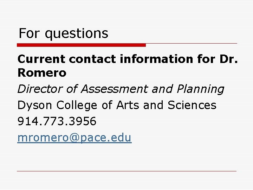Click the word 'Arts' in the college name
This screenshot has height=190, width=253.
(128, 105)
